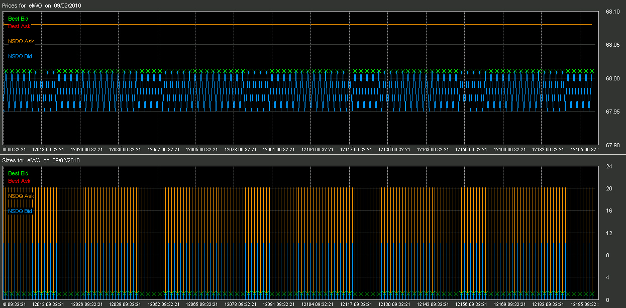
Task: Click the 20 size axis label
Action: point(608,188)
